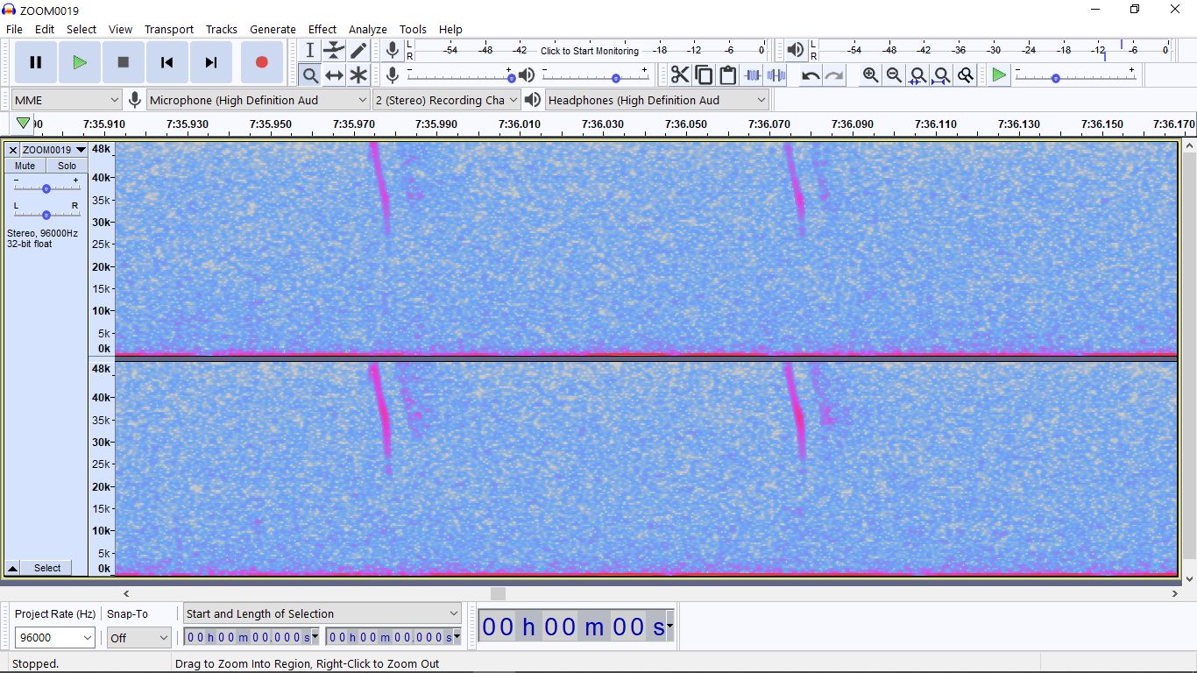Expand the Project Rate 96000 dropdown
Screen dimensions: 1197x673
point(54,638)
